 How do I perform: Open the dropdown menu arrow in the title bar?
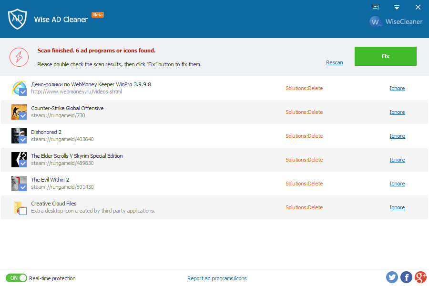(x=397, y=8)
